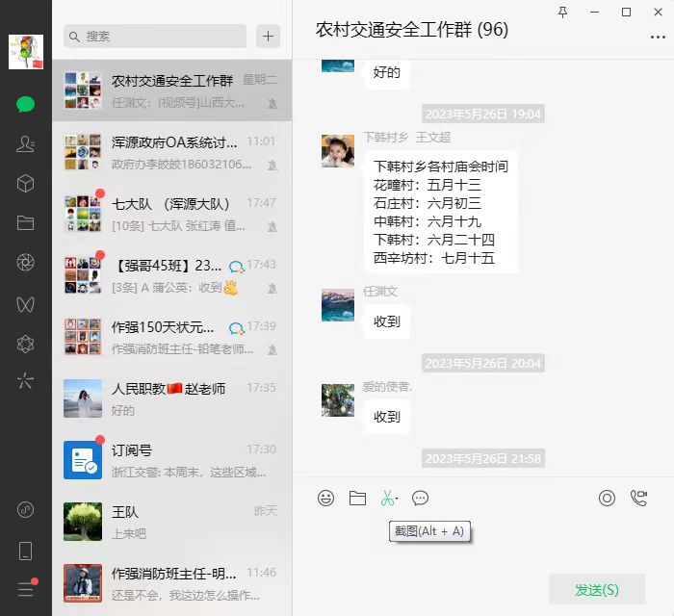This screenshot has width=674, height=616.
Task: Click the plus button to start group chat
Action: pos(269,37)
